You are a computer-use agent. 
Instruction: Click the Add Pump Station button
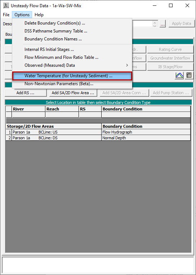[171, 93]
